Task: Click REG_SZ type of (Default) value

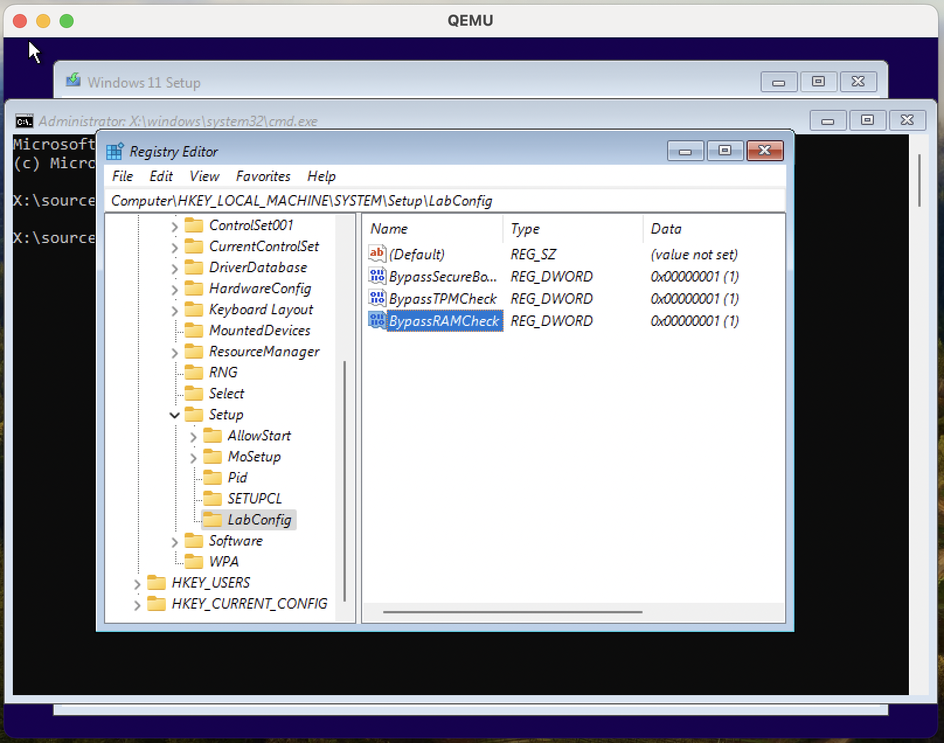Action: point(533,254)
